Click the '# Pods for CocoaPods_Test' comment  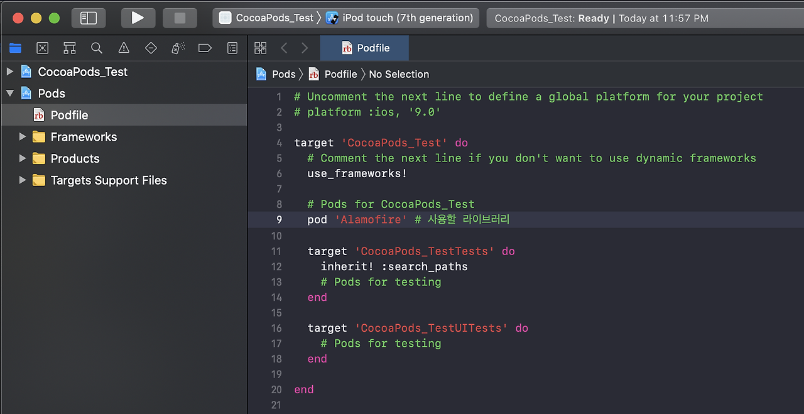(x=391, y=204)
